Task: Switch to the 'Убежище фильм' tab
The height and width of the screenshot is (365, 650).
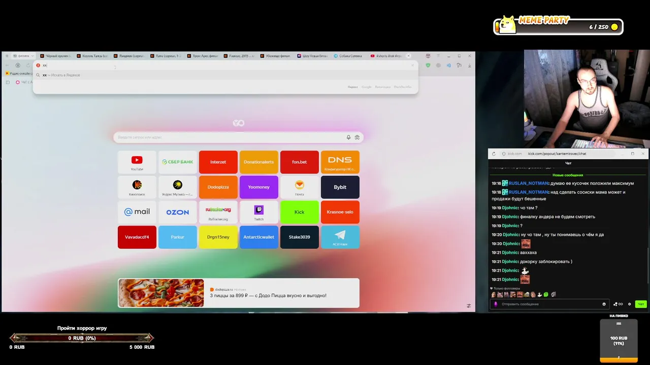Action: 275,56
